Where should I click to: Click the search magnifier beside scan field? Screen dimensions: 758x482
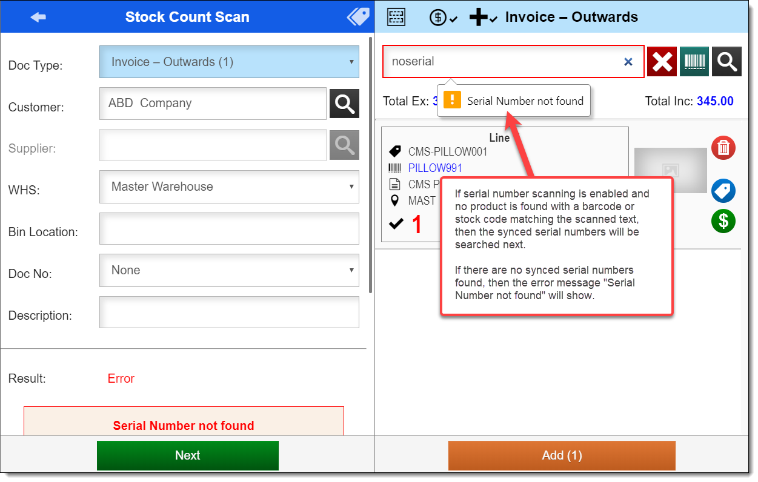(726, 62)
